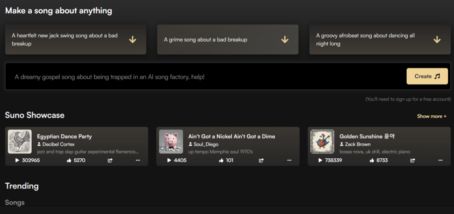Play the Egyptian Dance Party song
The height and width of the screenshot is (214, 454).
point(17,160)
